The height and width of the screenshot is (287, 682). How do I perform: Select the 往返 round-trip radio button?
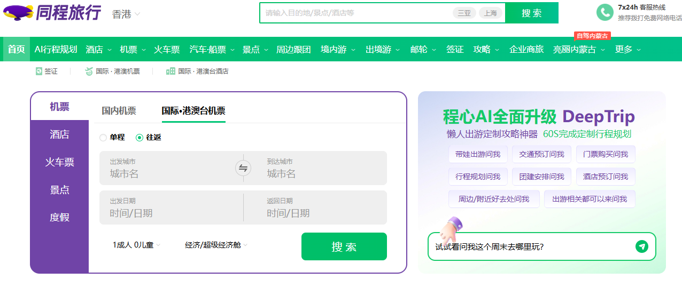click(139, 138)
